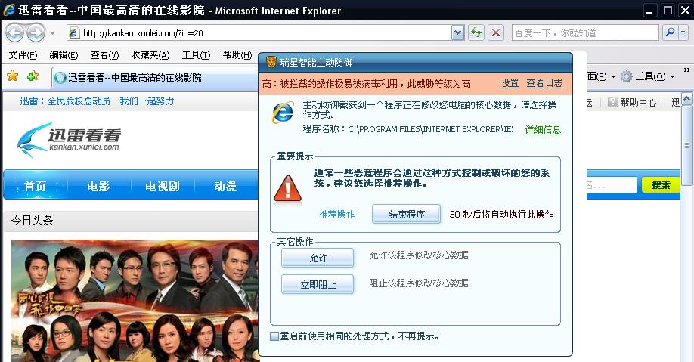This screenshot has height=362, width=694.
Task: Click the page scrollbar up arrow
Action: click(x=687, y=99)
